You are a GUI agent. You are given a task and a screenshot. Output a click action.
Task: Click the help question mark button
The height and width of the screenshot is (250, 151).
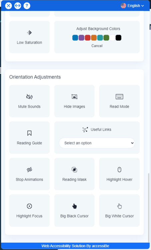pos(27,6)
